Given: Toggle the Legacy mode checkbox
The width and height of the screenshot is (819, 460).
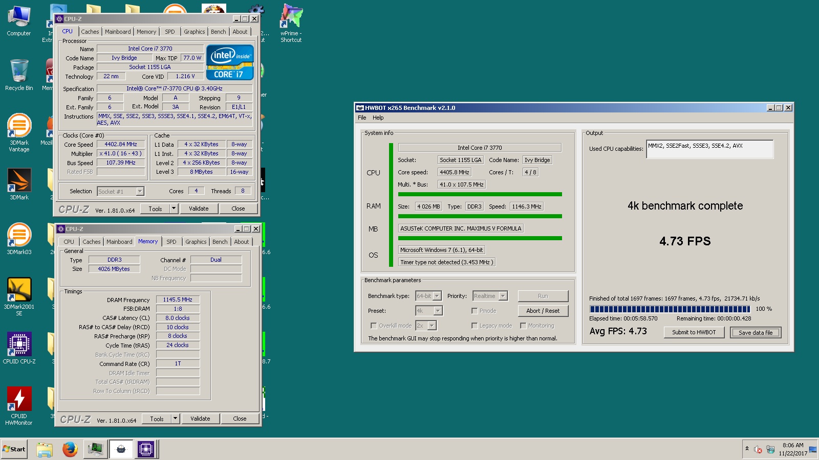Looking at the screenshot, I should click(475, 326).
